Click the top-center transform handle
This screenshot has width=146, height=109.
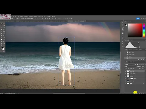tap(66, 37)
